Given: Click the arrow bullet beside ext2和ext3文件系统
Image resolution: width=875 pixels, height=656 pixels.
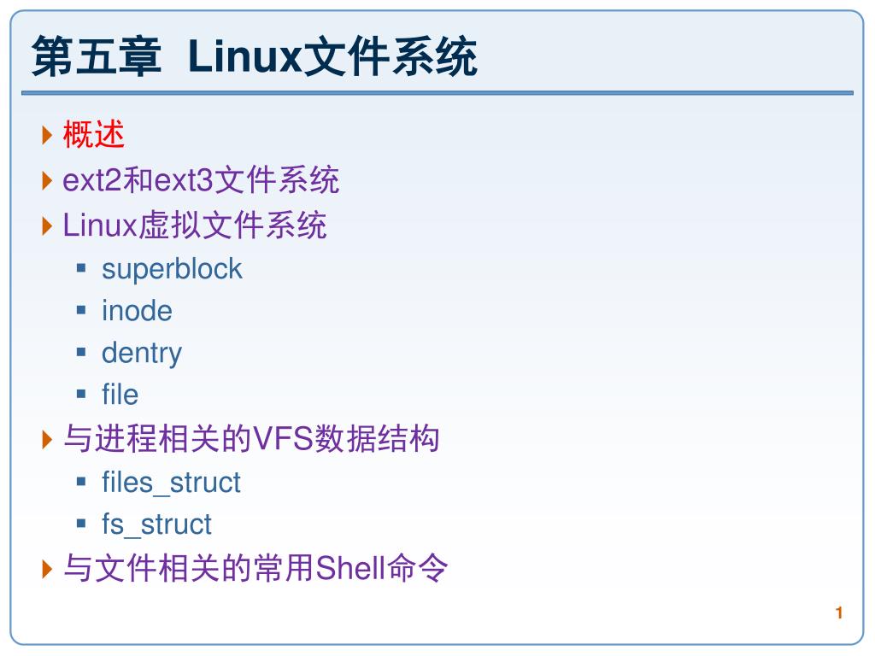Looking at the screenshot, I should click(x=48, y=180).
